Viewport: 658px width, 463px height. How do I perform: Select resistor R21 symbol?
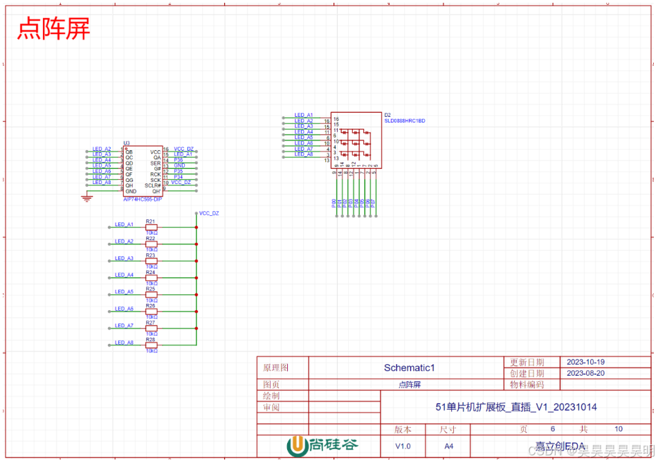click(152, 227)
